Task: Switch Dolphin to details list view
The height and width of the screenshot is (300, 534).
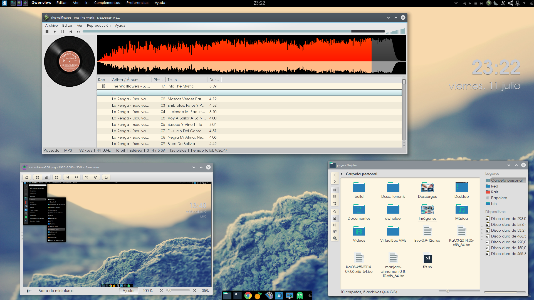Action: (x=335, y=197)
